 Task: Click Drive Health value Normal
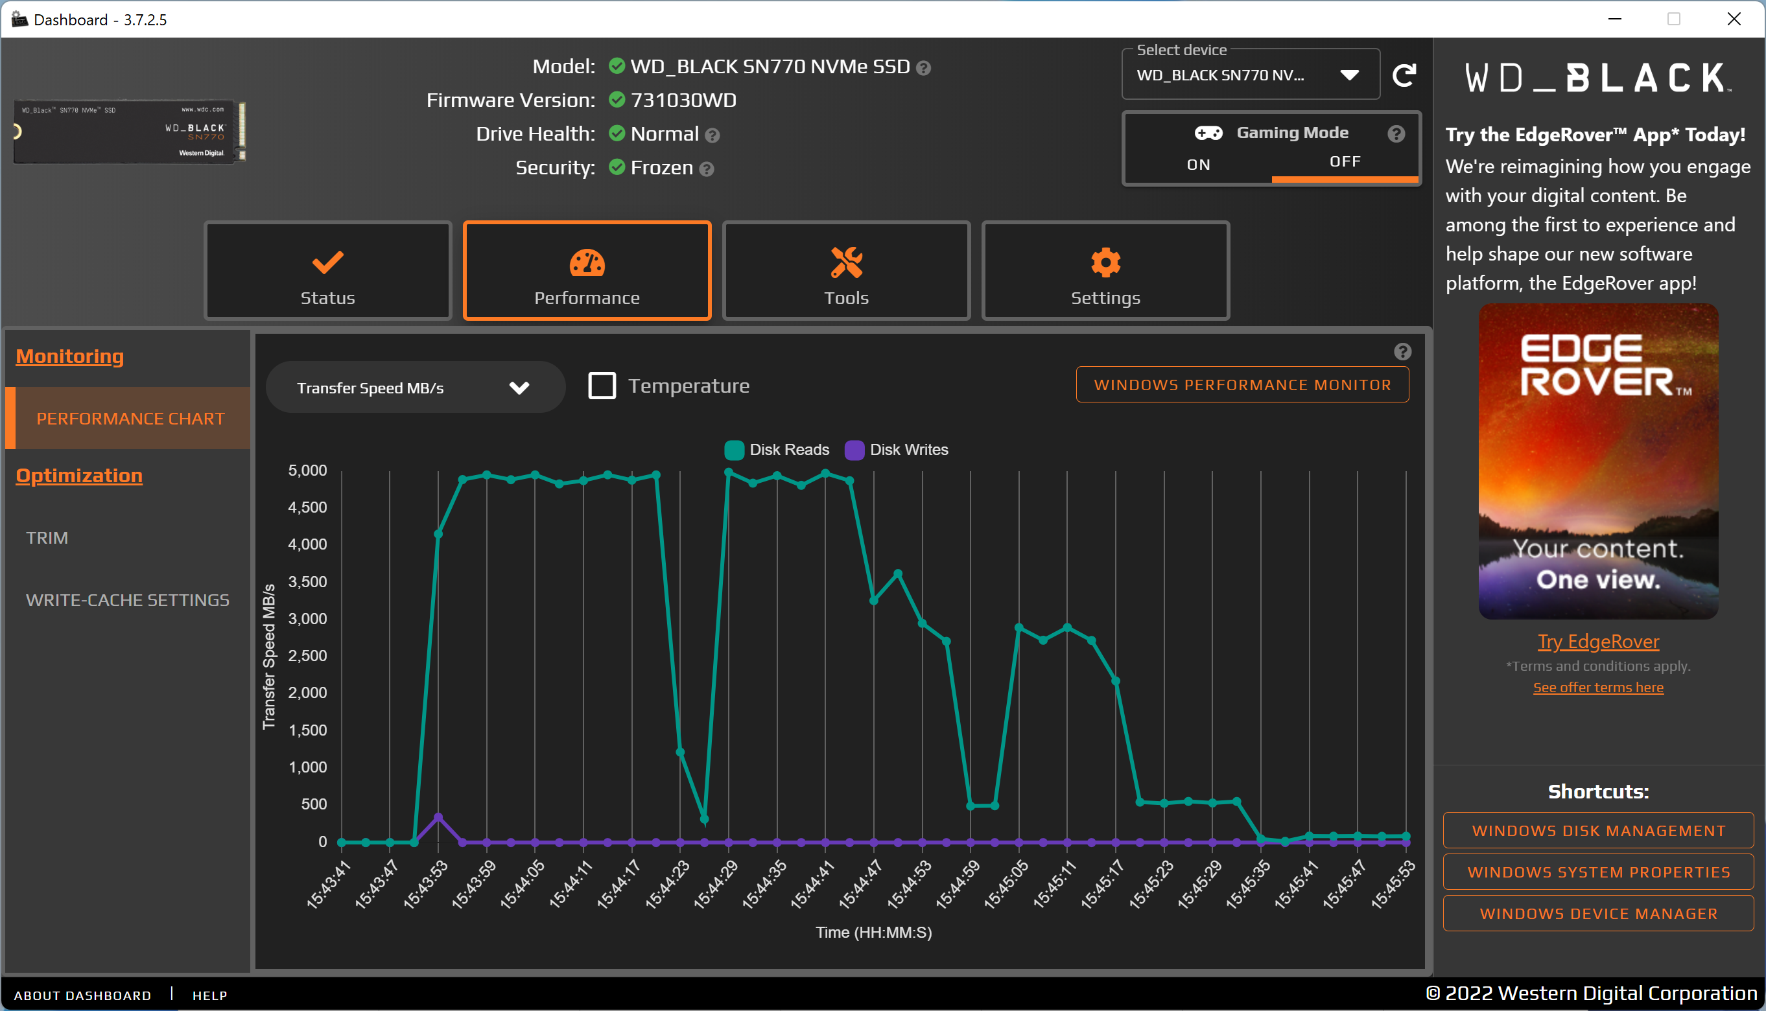click(664, 134)
